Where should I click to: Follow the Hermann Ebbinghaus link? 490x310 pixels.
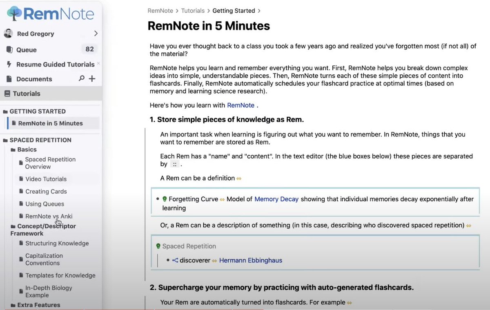[250, 260]
